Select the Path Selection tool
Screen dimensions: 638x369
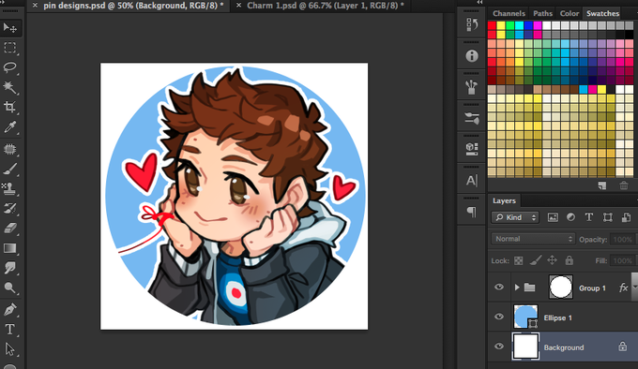pyautogui.click(x=9, y=349)
